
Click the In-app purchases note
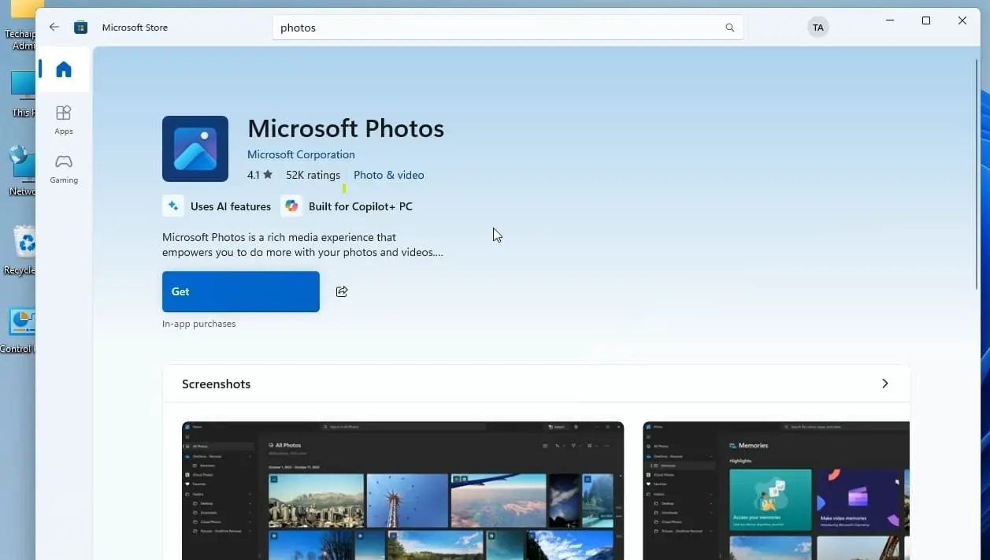(x=198, y=324)
